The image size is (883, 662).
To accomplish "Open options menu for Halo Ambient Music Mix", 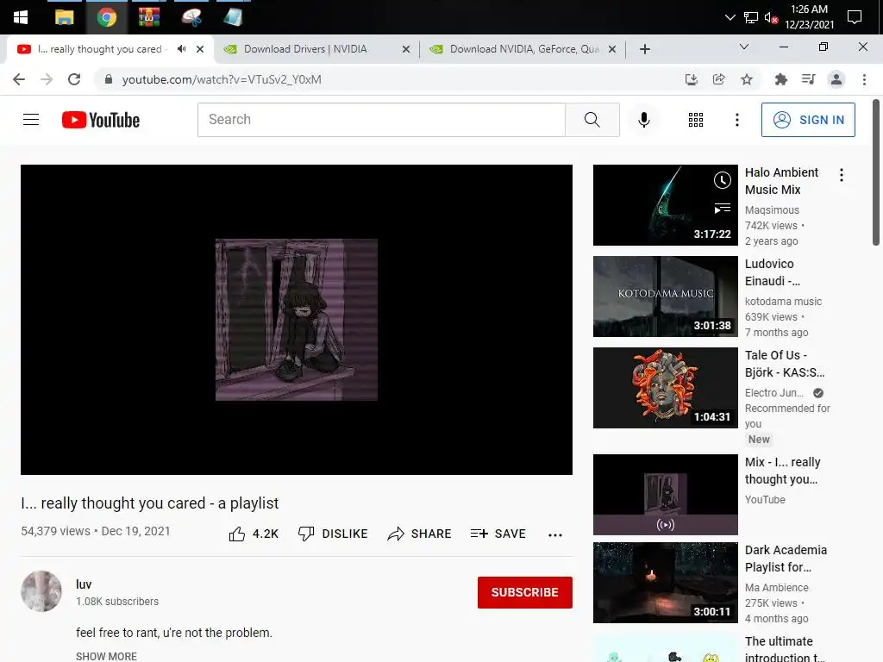I will (841, 175).
